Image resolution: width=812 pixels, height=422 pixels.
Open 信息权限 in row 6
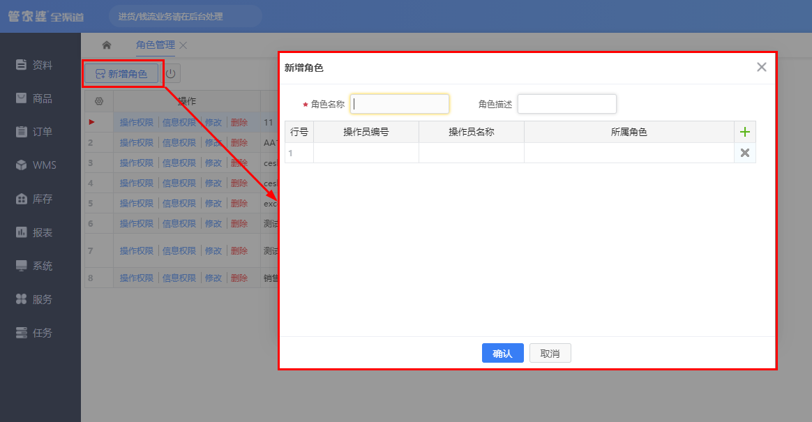pyautogui.click(x=179, y=224)
